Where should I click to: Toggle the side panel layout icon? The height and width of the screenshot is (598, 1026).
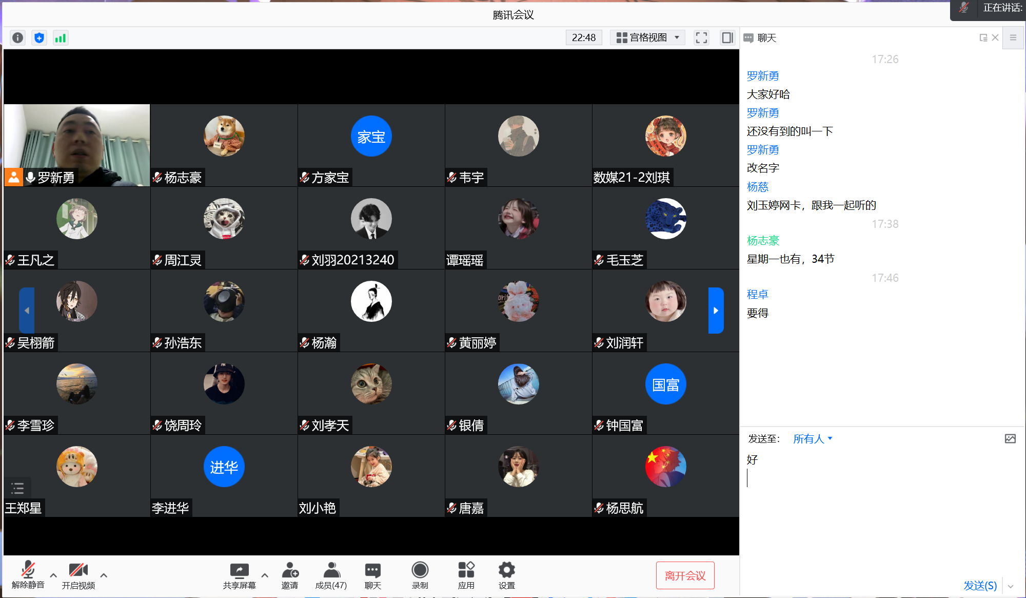pos(727,37)
